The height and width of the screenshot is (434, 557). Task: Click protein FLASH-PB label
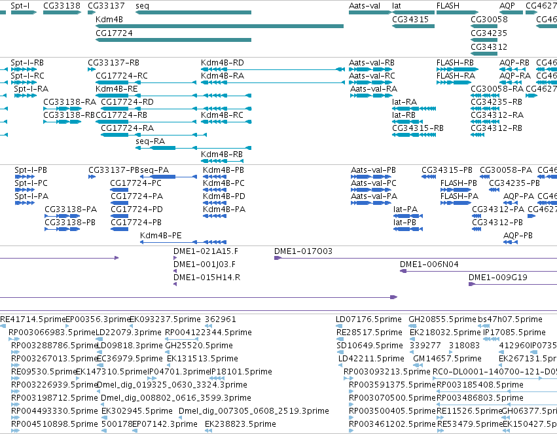pos(459,183)
